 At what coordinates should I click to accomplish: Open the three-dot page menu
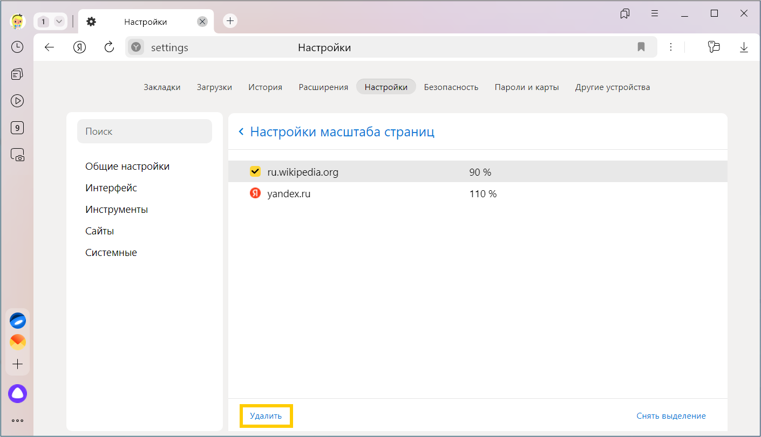[671, 47]
